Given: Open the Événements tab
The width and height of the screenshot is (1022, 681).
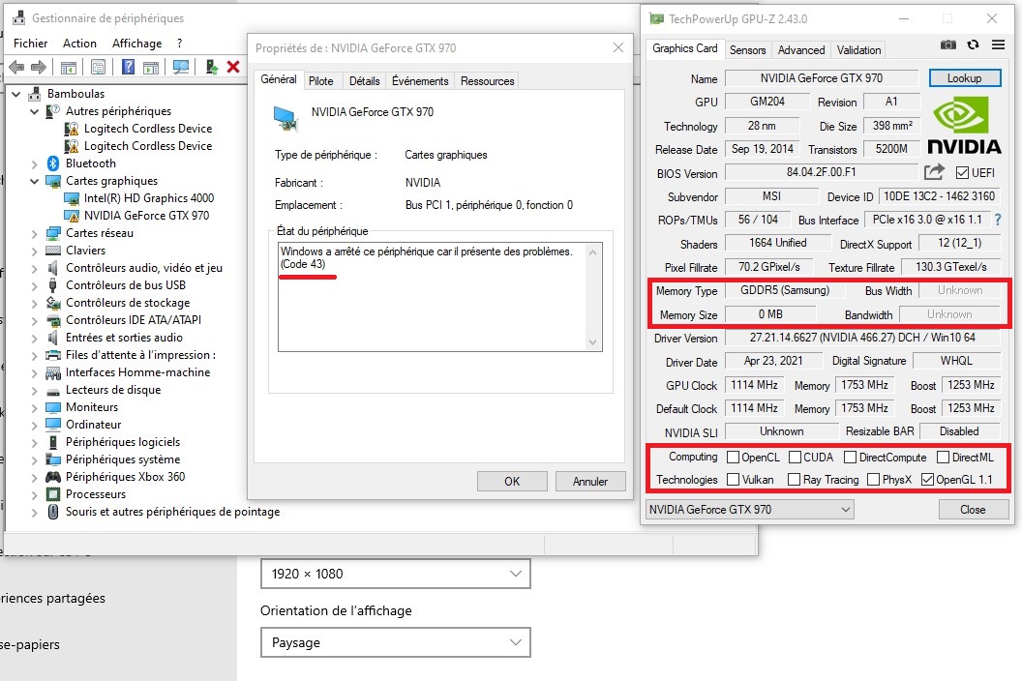Looking at the screenshot, I should [x=420, y=81].
